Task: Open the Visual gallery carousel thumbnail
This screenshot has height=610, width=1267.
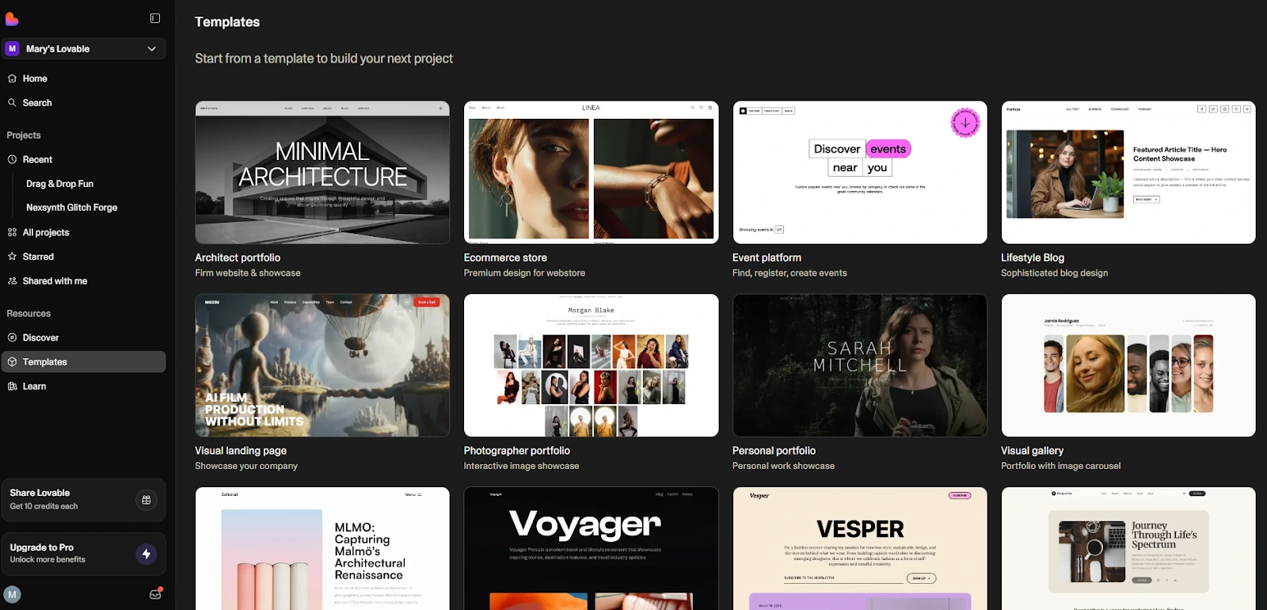Action: point(1128,365)
